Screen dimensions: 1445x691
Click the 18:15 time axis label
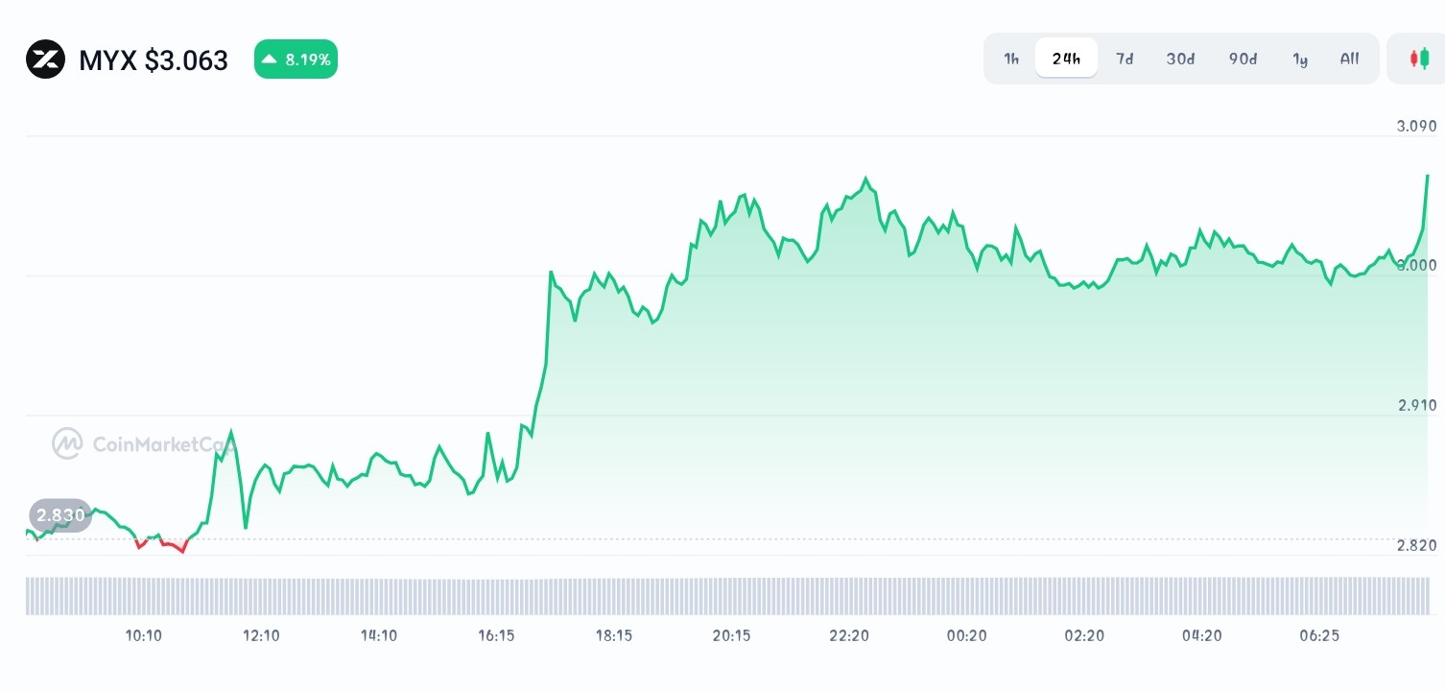[x=614, y=635]
